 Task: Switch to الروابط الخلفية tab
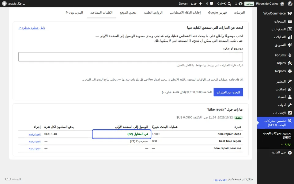point(153,13)
